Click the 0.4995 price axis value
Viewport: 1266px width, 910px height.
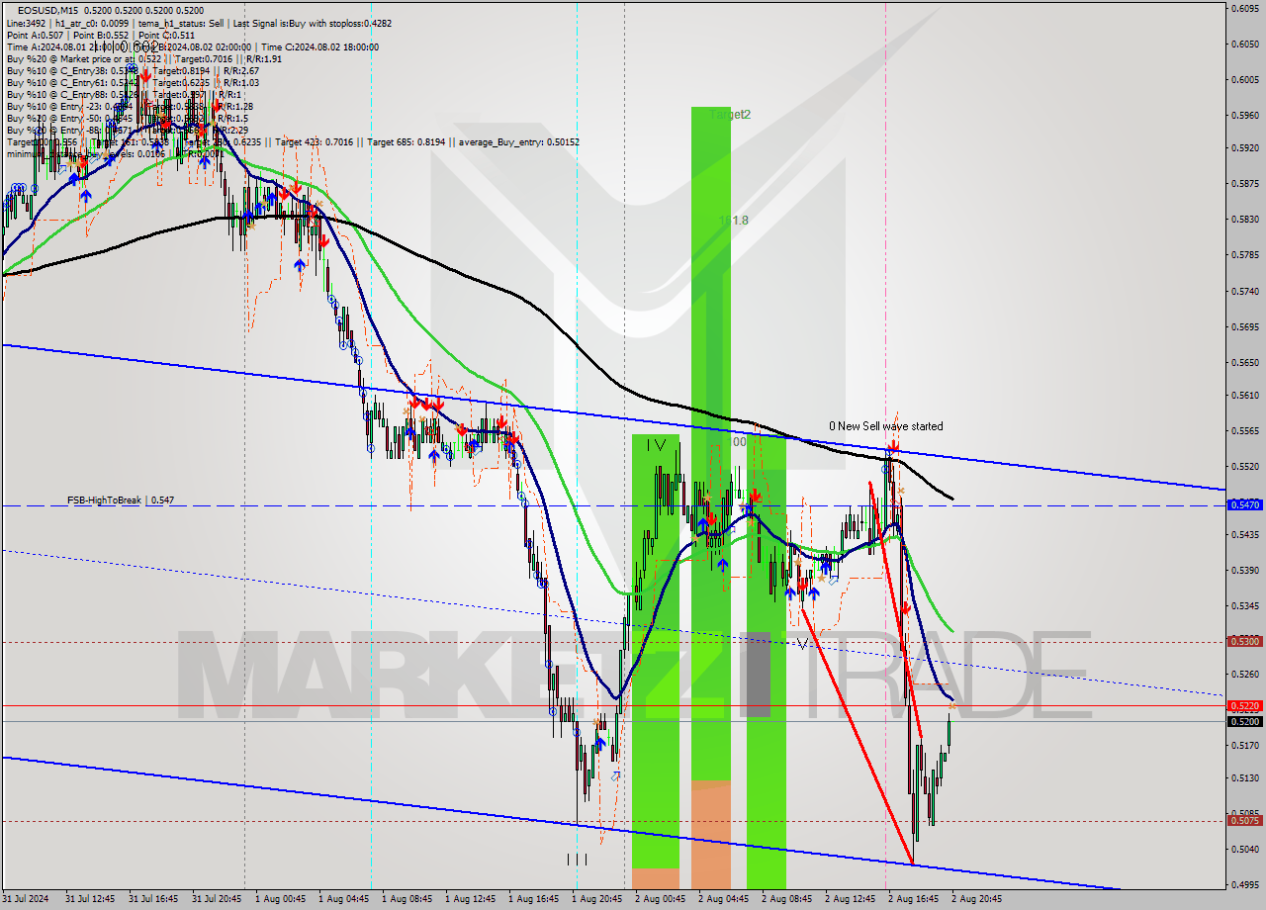coord(1244,884)
